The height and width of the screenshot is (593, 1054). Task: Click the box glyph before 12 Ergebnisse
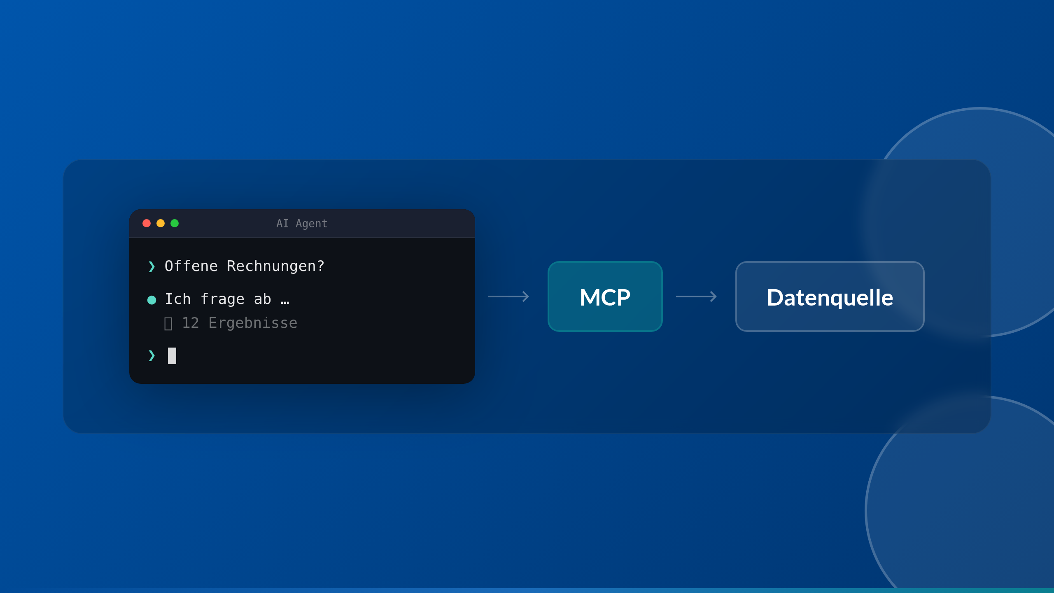[x=168, y=324]
